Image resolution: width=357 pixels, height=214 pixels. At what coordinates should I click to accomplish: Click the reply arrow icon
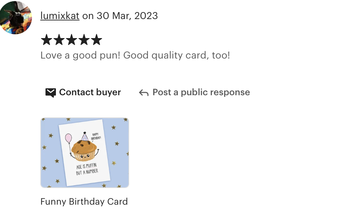coord(144,92)
